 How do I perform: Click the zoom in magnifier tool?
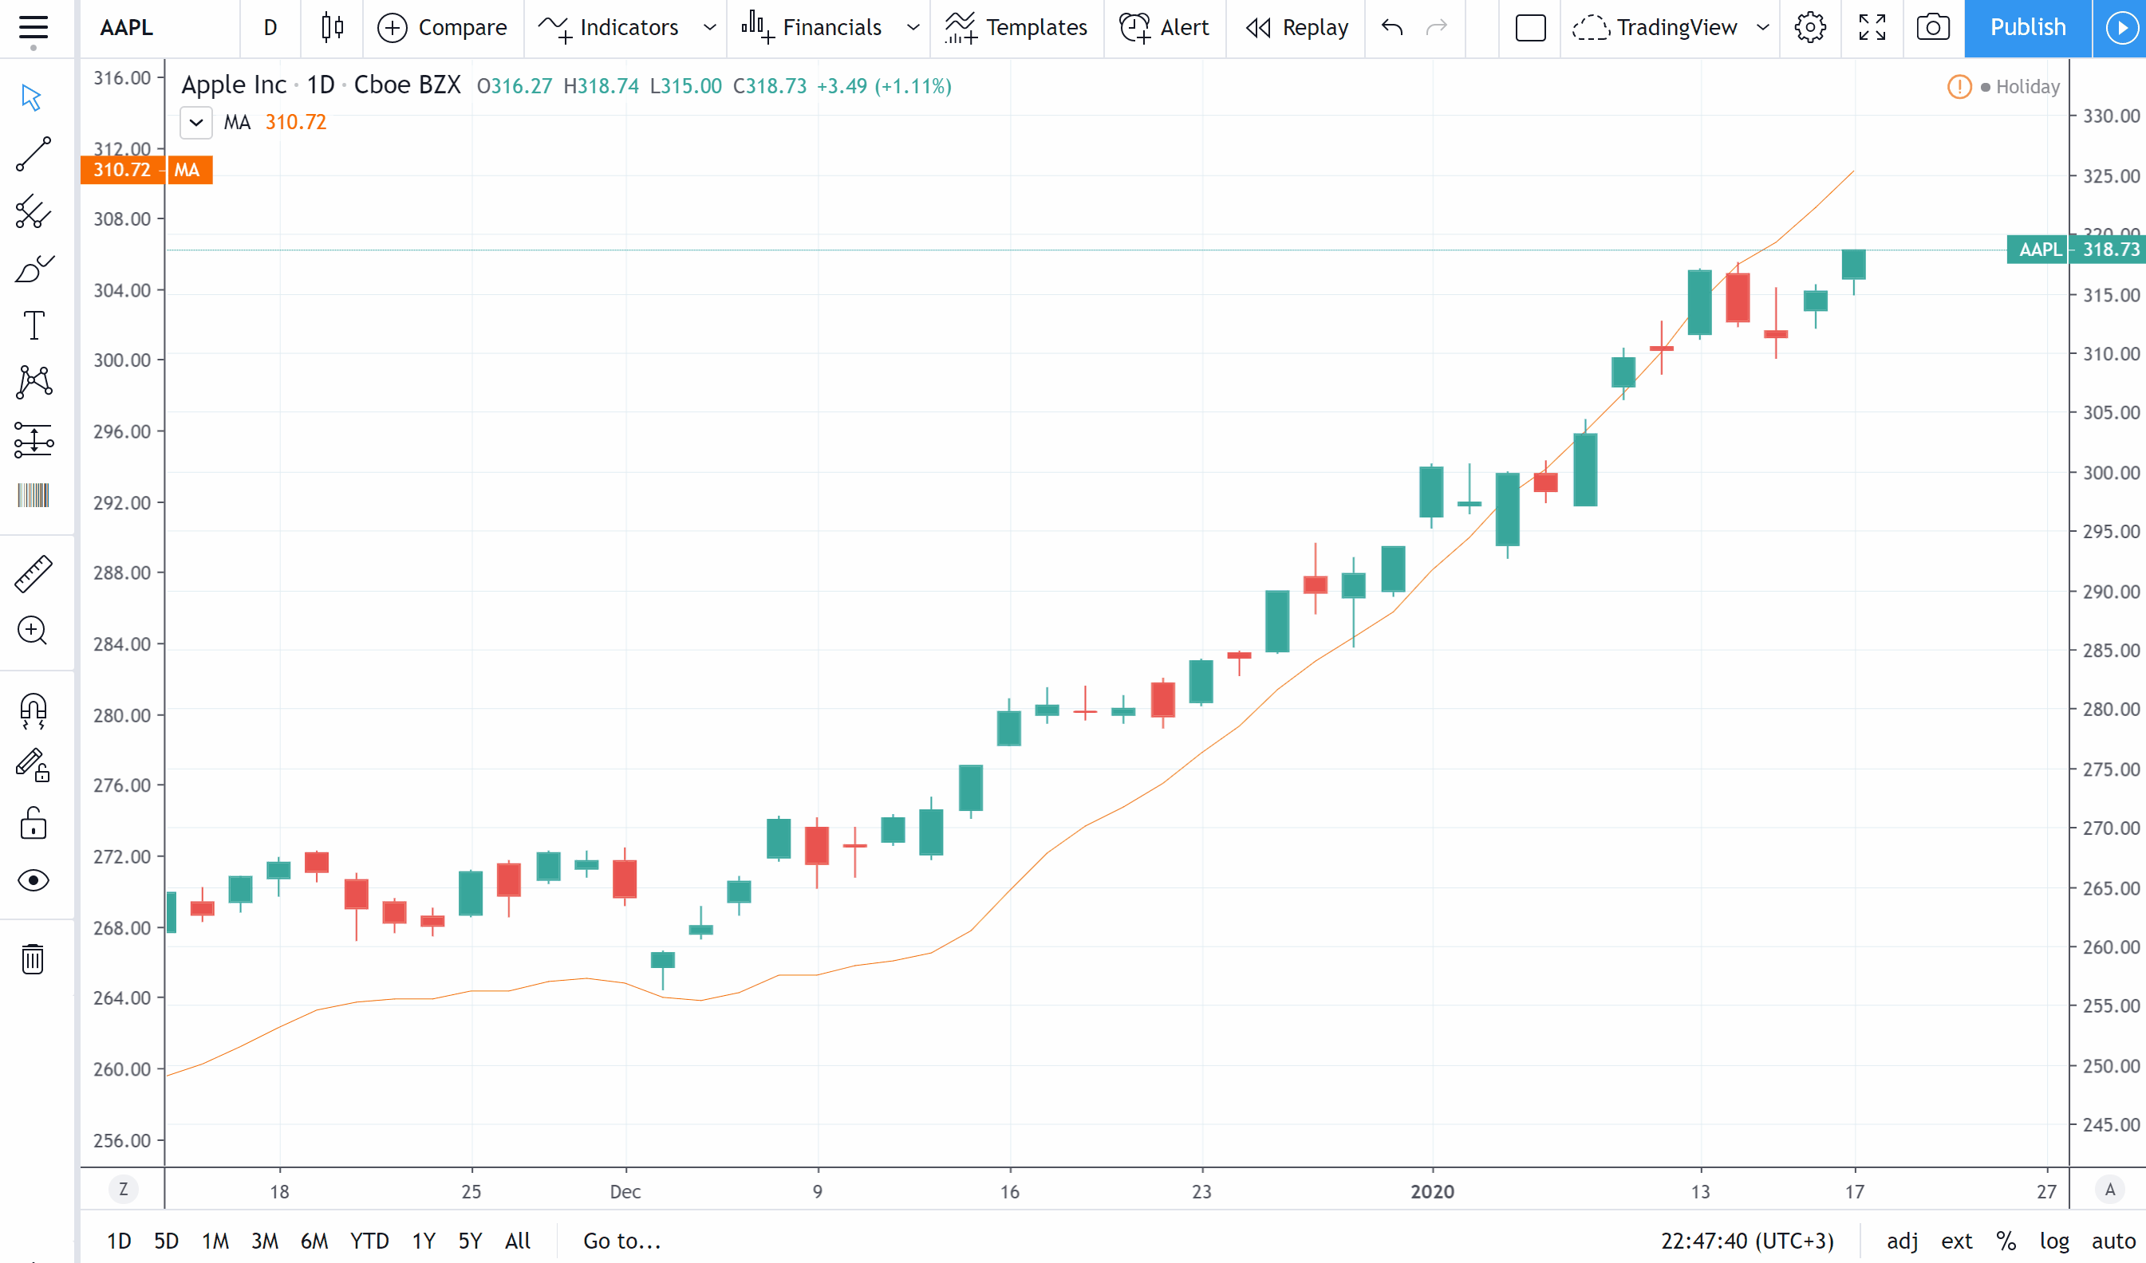click(x=34, y=631)
